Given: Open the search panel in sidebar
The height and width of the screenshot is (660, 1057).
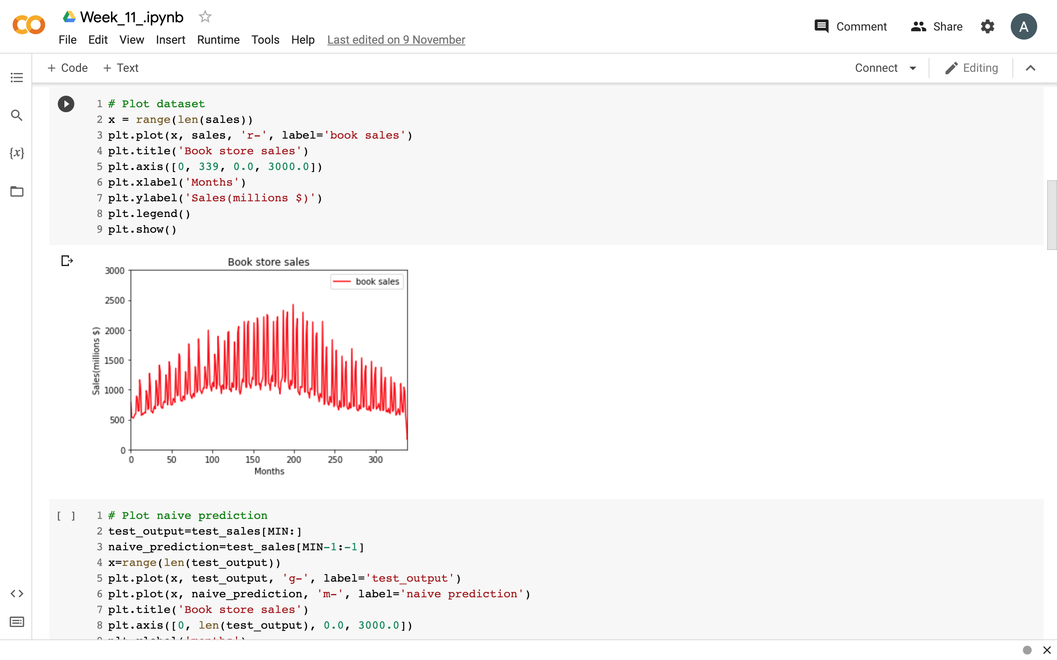Looking at the screenshot, I should coord(17,115).
